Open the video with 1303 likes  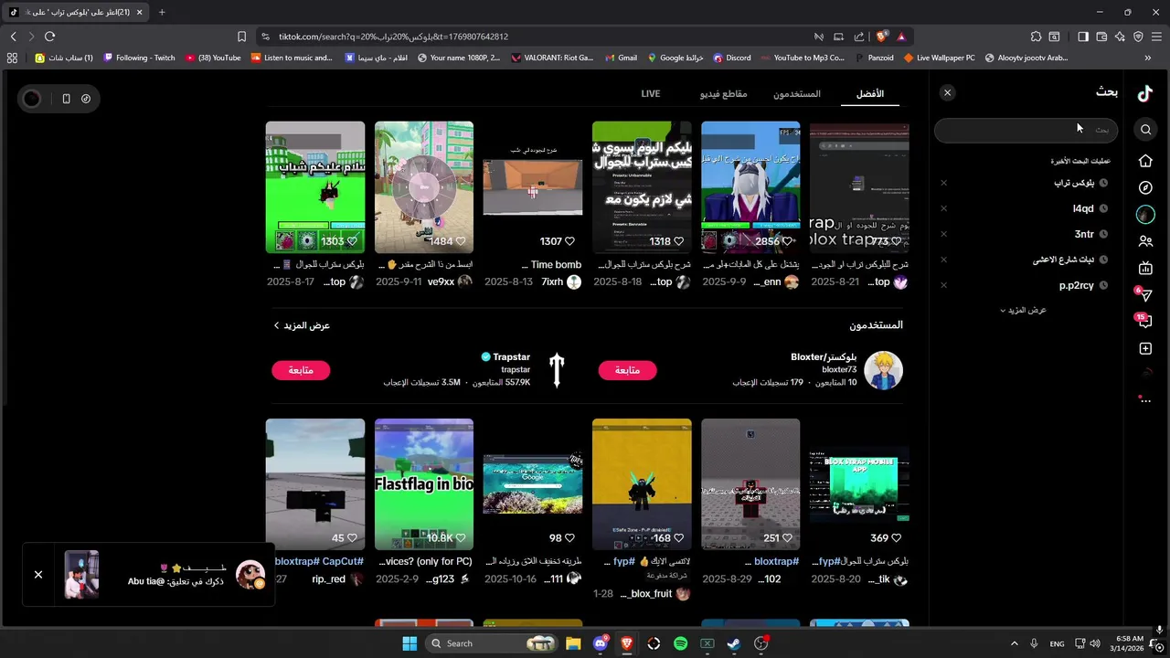click(315, 187)
